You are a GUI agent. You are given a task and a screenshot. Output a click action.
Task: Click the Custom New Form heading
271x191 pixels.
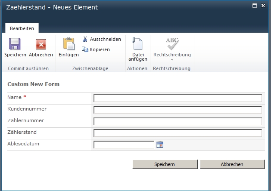34,84
